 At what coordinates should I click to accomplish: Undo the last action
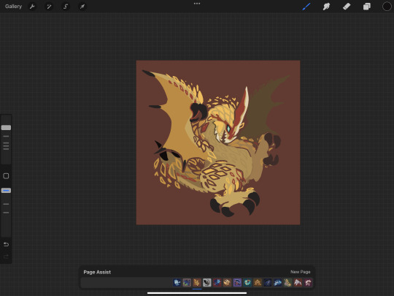click(x=6, y=244)
